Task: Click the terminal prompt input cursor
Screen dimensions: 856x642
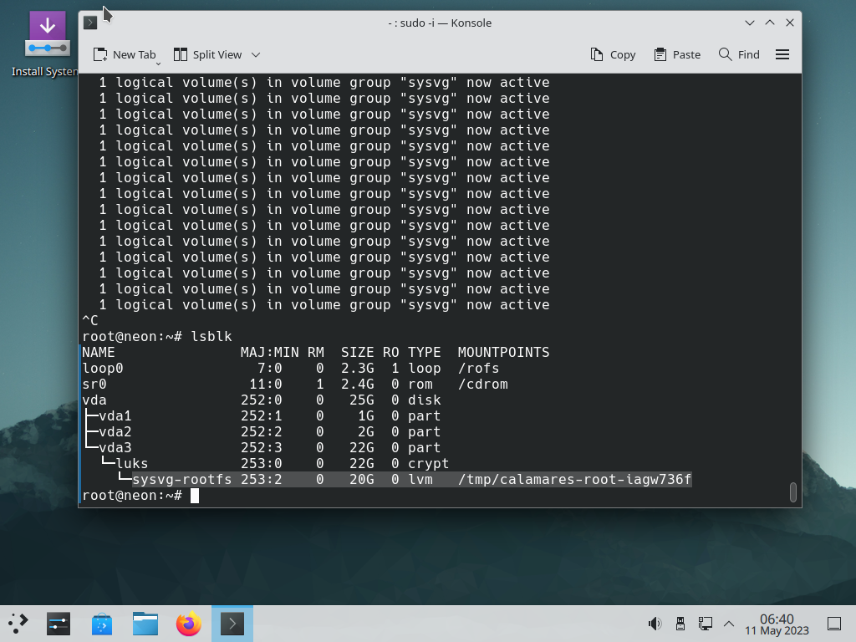Action: [194, 496]
